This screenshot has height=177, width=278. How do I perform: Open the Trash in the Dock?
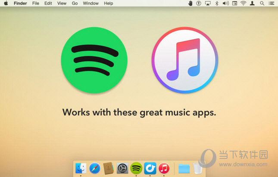[x=198, y=168]
